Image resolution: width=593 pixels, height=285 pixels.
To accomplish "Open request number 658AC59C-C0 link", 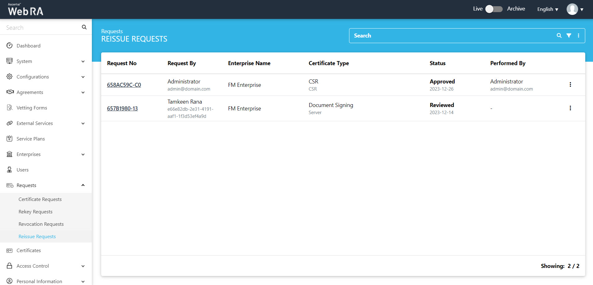I will [x=124, y=85].
